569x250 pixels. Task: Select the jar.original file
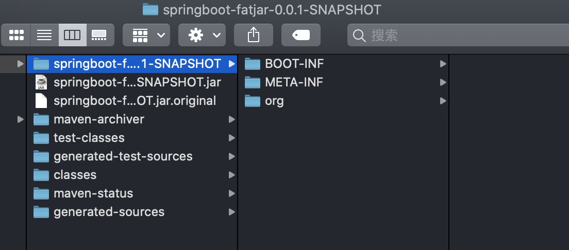point(135,101)
